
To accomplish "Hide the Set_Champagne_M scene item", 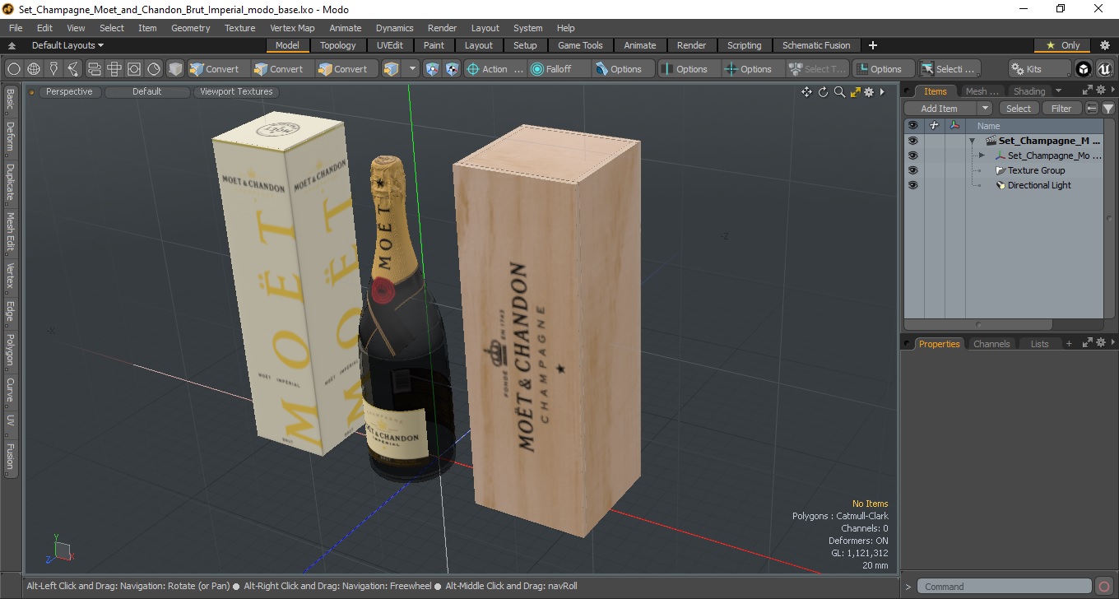I will [912, 141].
